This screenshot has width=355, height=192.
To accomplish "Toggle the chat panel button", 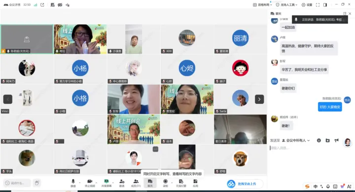I will (150, 183).
